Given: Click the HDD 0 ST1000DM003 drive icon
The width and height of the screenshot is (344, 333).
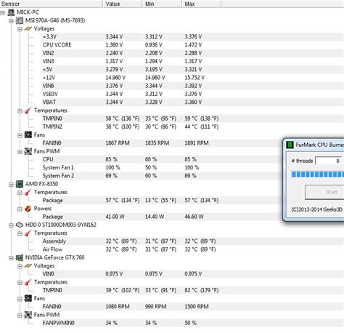Looking at the screenshot, I should [20, 225].
